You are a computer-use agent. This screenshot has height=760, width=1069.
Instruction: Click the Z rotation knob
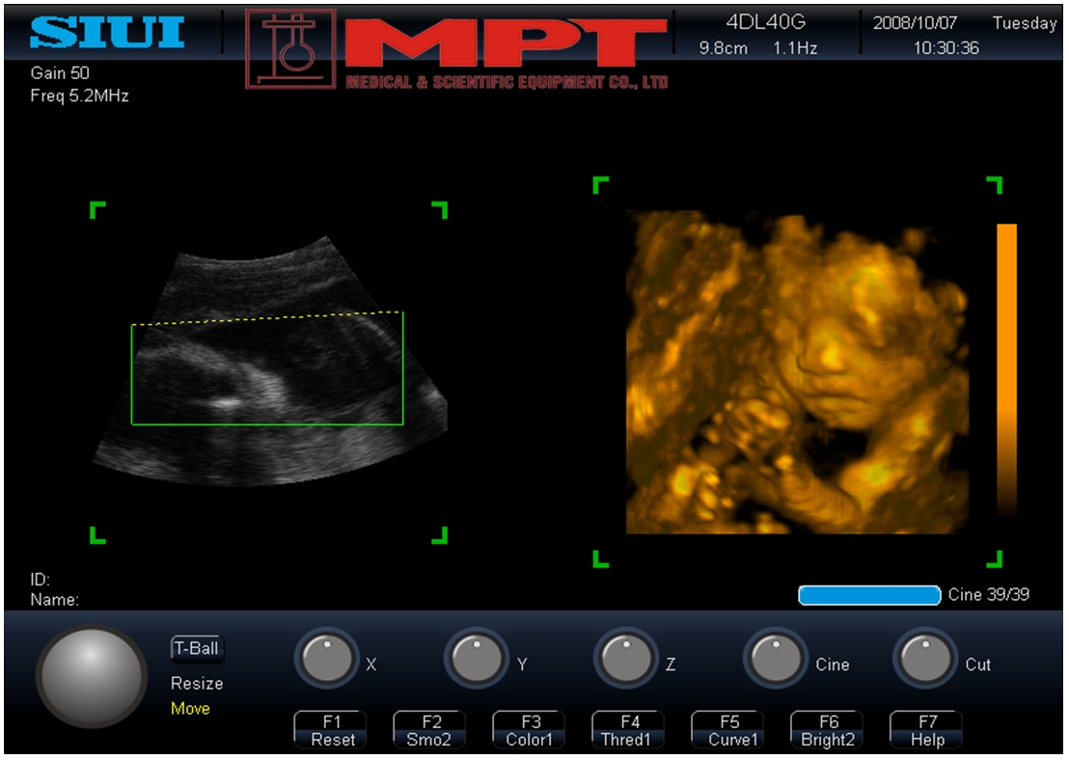tap(625, 660)
